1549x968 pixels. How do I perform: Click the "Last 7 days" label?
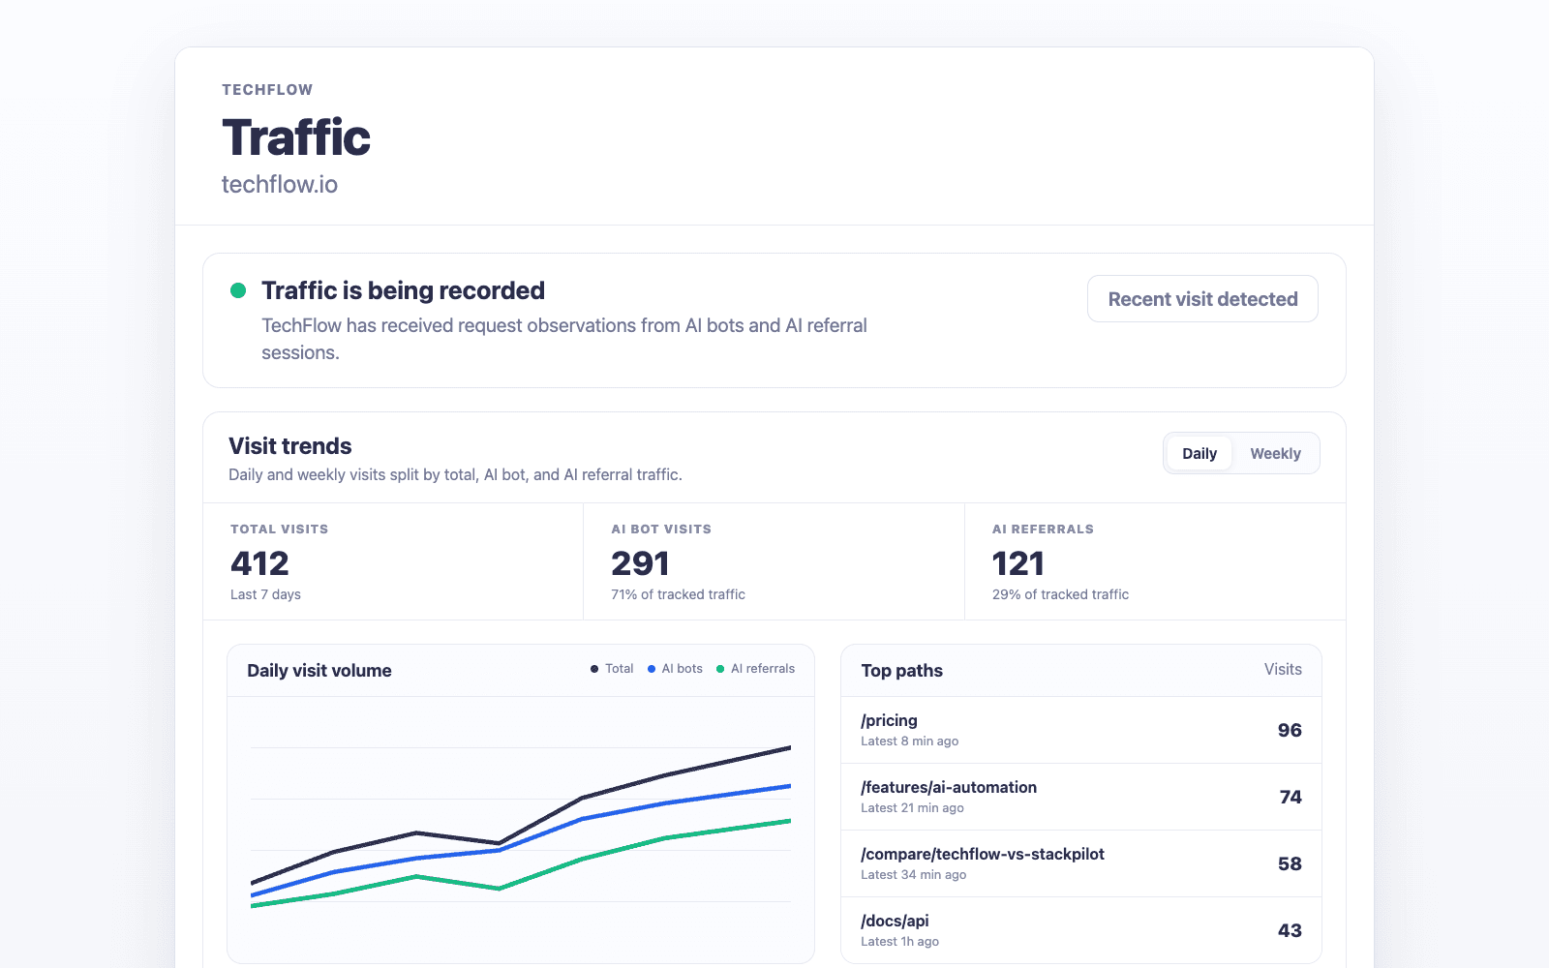tap(265, 594)
